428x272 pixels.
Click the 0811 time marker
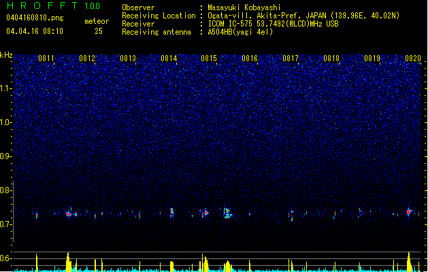[x=46, y=58]
